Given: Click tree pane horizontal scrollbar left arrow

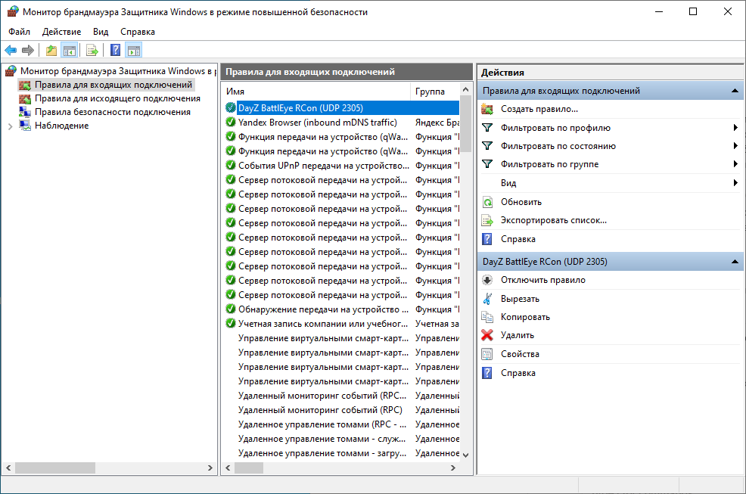Looking at the screenshot, I should (x=8, y=468).
